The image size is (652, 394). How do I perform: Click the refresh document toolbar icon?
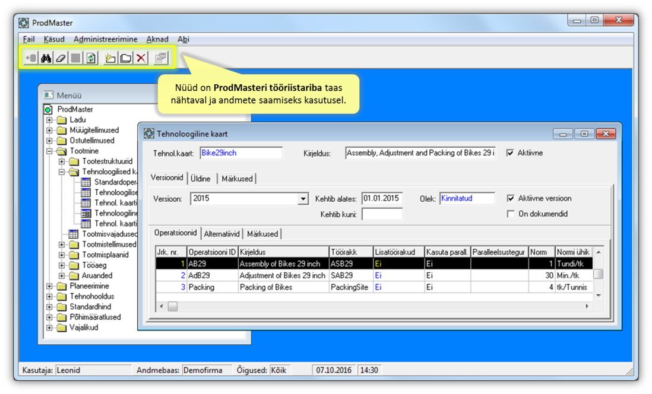click(x=91, y=58)
